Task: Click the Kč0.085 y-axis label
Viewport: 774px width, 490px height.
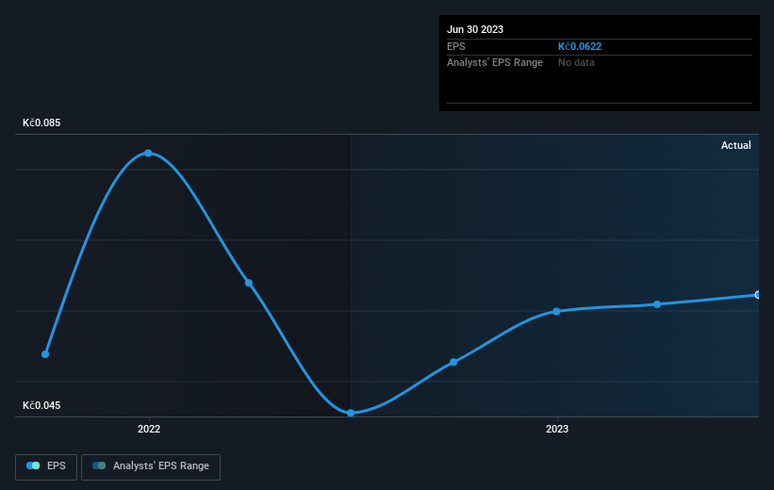Action: [x=41, y=122]
